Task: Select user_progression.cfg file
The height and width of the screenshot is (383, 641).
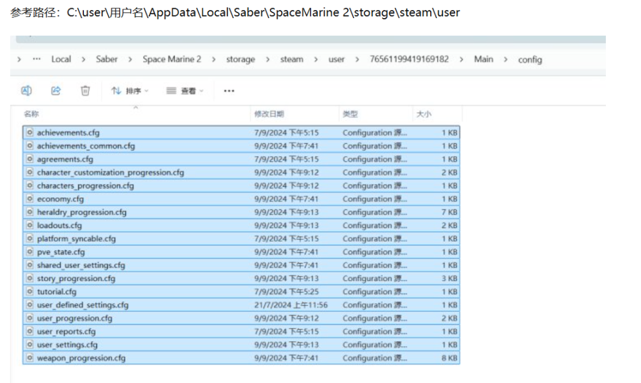Action: click(241, 318)
